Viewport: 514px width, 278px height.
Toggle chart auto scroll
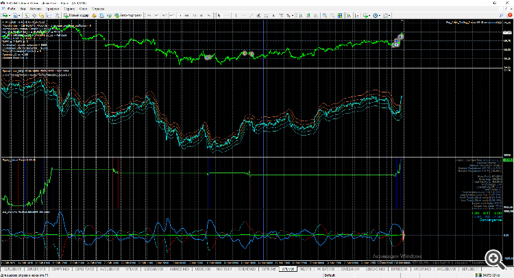pyautogui.click(x=350, y=15)
